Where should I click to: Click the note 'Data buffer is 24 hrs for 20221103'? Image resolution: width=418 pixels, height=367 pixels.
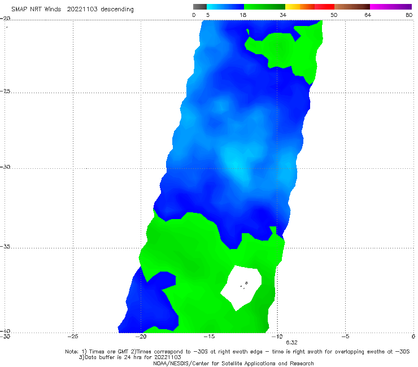[x=130, y=357]
